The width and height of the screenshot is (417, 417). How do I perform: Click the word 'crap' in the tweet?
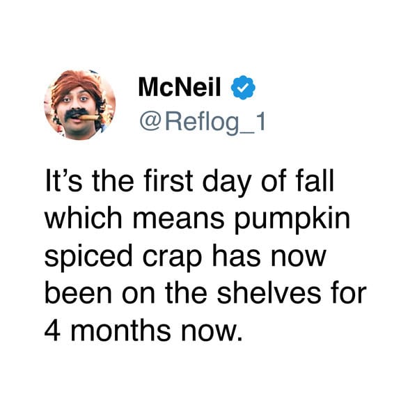[172, 258]
